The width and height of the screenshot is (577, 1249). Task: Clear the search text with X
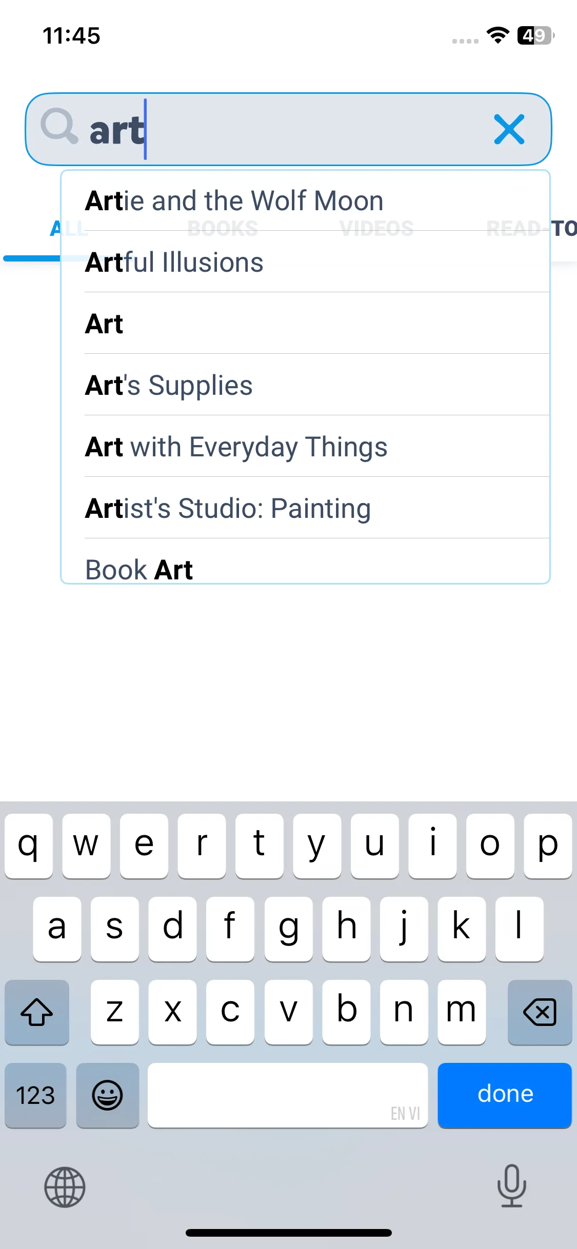509,129
